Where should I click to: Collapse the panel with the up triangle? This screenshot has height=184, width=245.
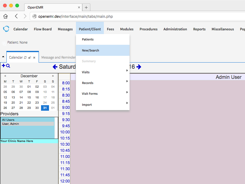pyautogui.click(x=3, y=57)
